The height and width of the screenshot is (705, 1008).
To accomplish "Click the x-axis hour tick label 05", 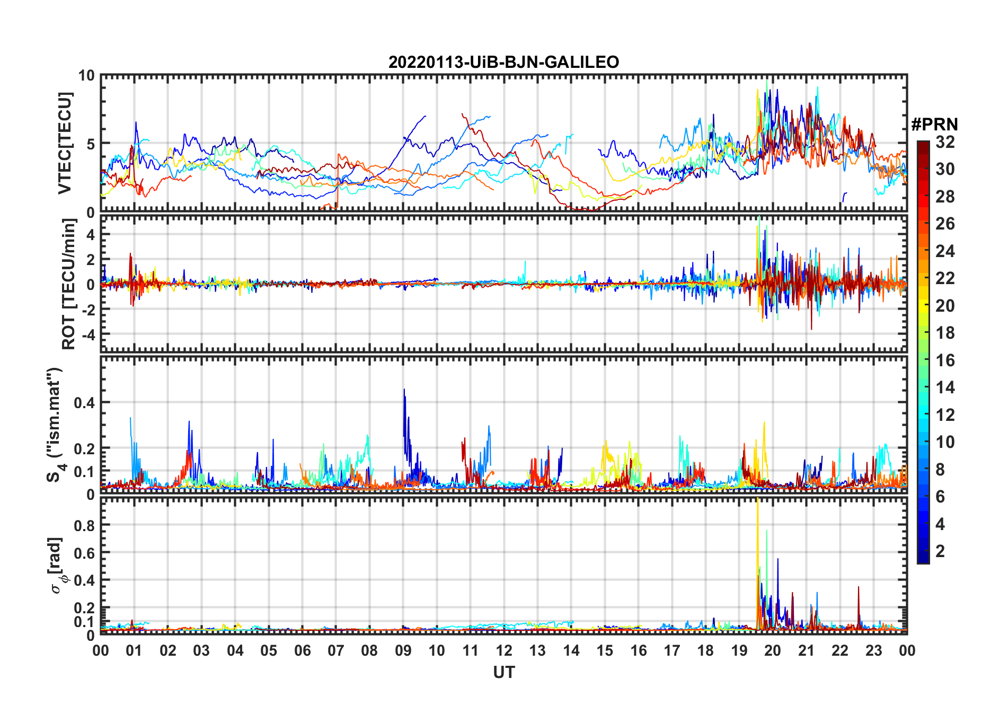I will [x=269, y=650].
